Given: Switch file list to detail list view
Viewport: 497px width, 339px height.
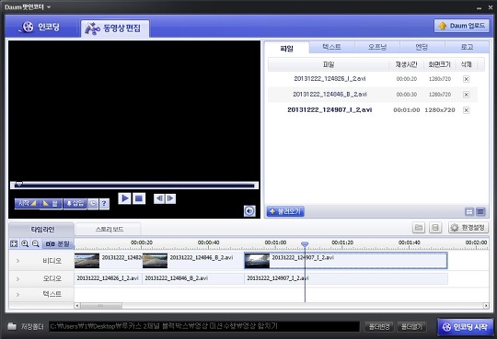Looking at the screenshot, I should 469,211.
